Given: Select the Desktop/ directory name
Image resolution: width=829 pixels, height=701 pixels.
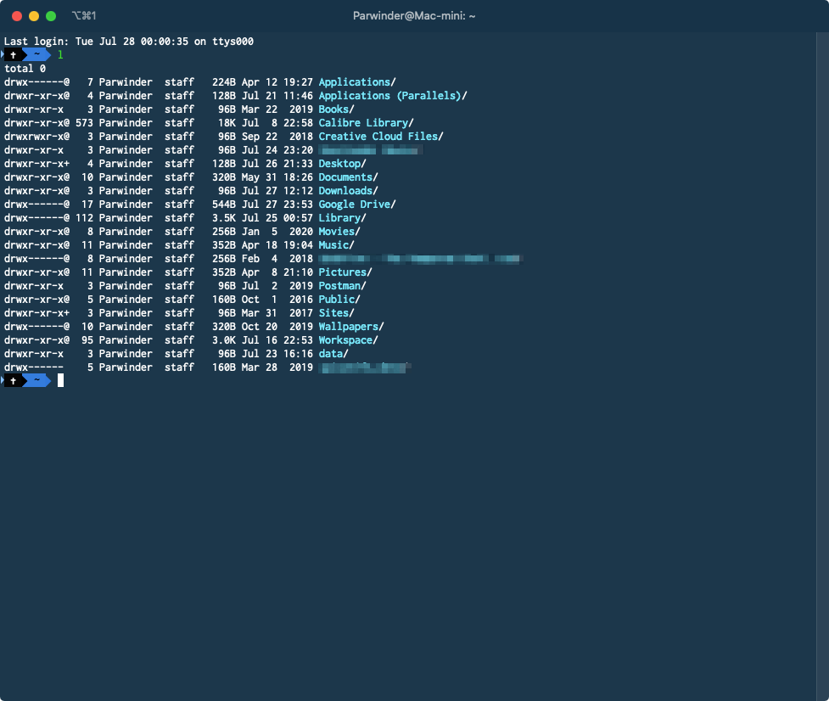Looking at the screenshot, I should (x=342, y=164).
